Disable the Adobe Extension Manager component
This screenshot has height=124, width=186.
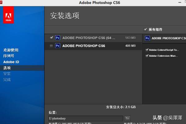147,56
